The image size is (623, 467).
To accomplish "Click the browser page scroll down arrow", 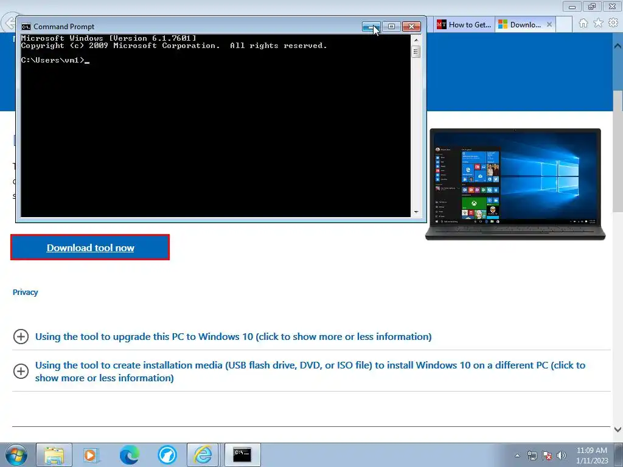I will (618, 429).
